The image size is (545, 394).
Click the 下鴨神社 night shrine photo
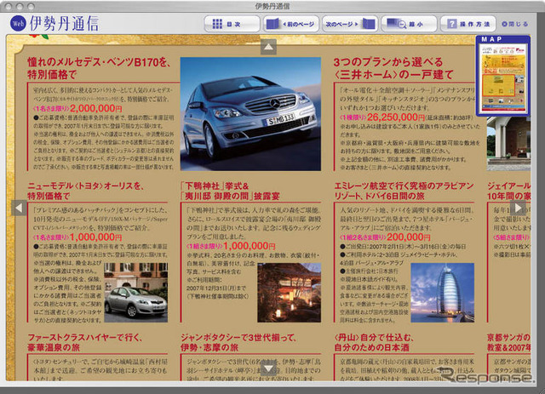[x=290, y=293]
